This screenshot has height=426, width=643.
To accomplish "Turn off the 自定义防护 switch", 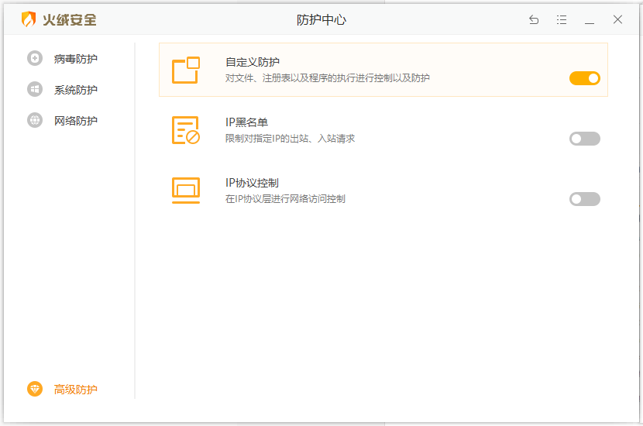I will 584,78.
